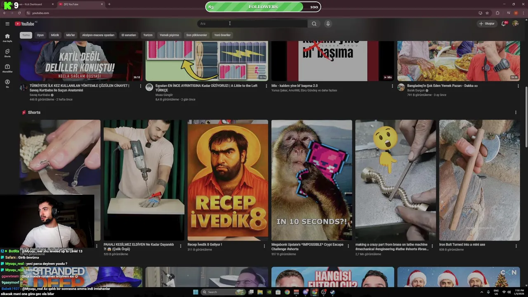The height and width of the screenshot is (297, 528).
Task: Select the Yemek pişirme filter chip
Action: (x=170, y=35)
